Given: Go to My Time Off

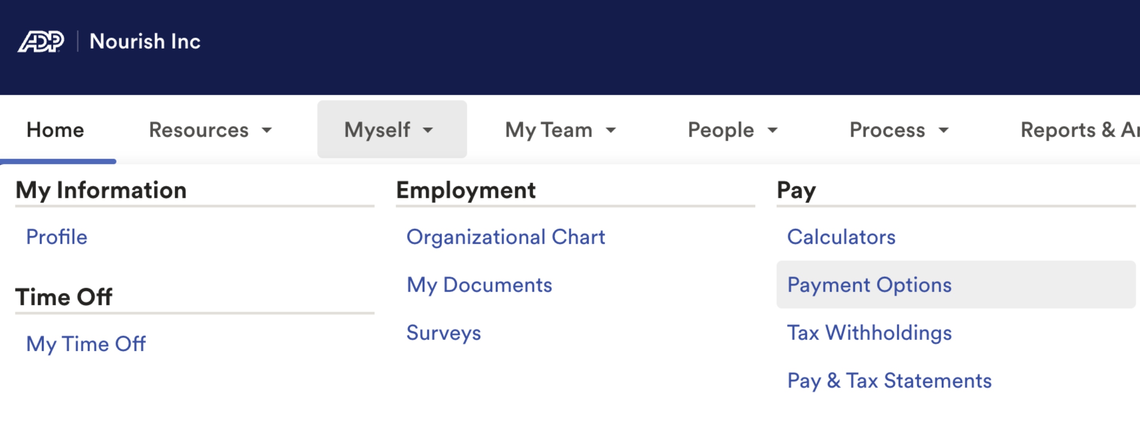Looking at the screenshot, I should [x=86, y=344].
